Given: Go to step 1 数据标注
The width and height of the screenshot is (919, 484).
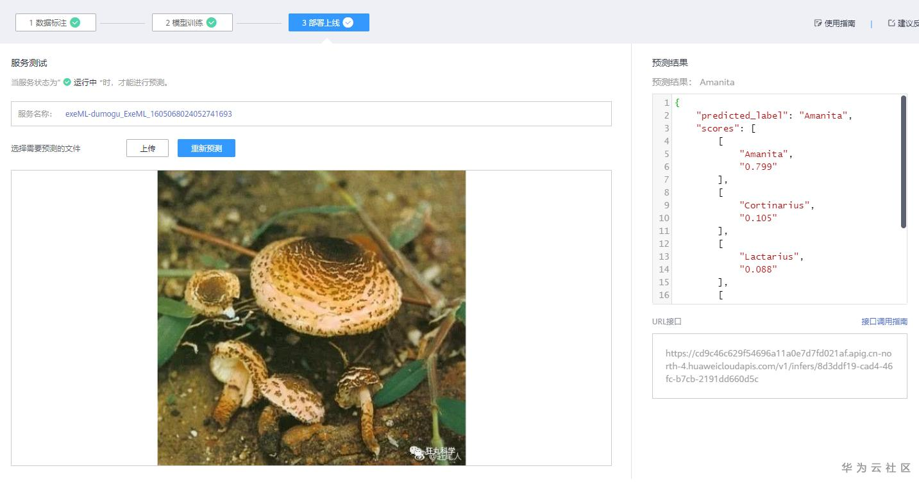Looking at the screenshot, I should point(56,22).
